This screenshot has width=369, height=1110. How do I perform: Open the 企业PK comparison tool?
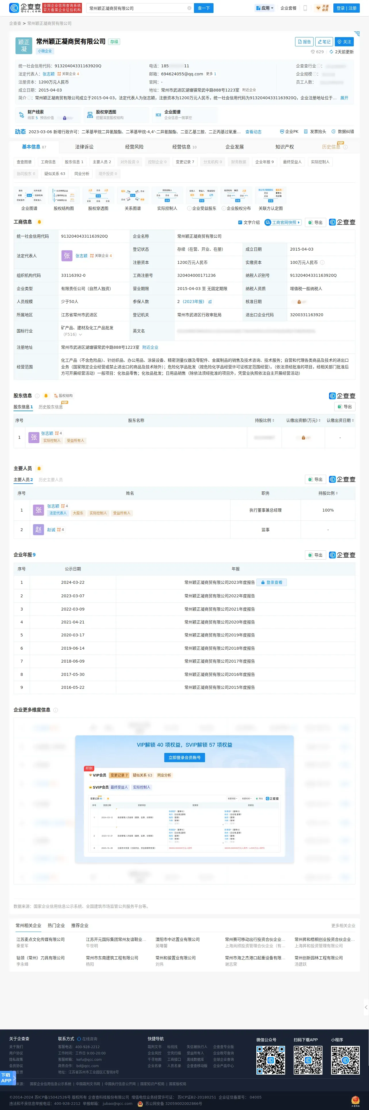tap(289, 131)
